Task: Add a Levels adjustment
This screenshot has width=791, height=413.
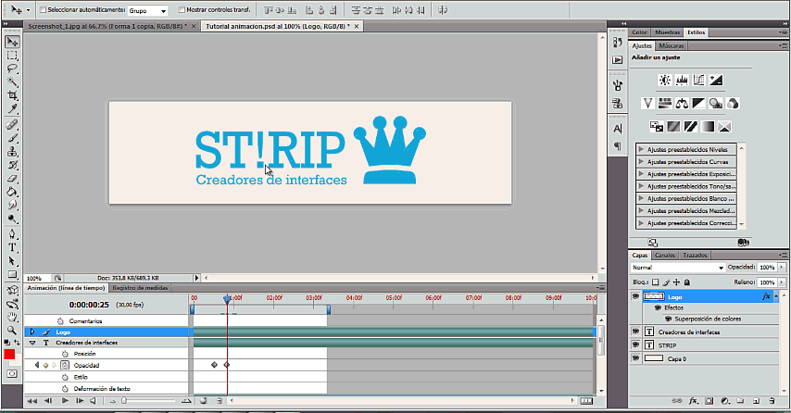Action: click(x=682, y=81)
